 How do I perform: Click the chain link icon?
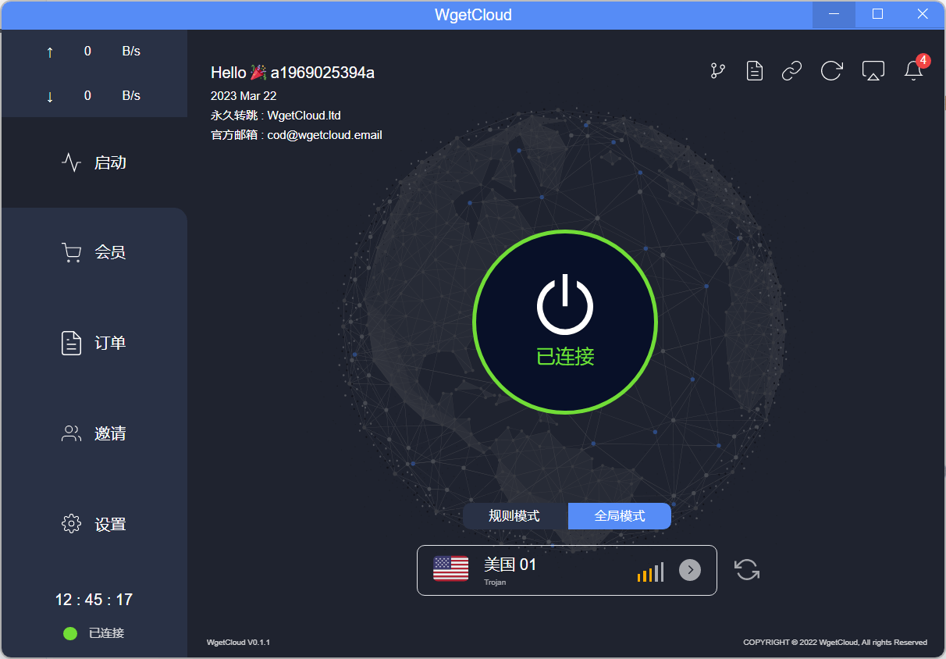791,71
